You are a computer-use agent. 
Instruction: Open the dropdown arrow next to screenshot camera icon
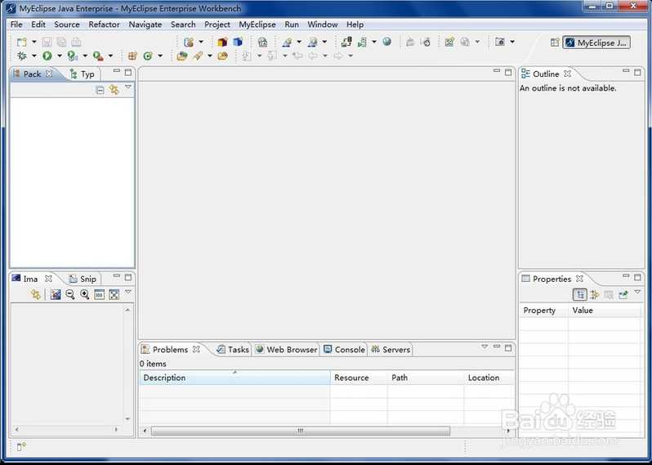tap(512, 42)
